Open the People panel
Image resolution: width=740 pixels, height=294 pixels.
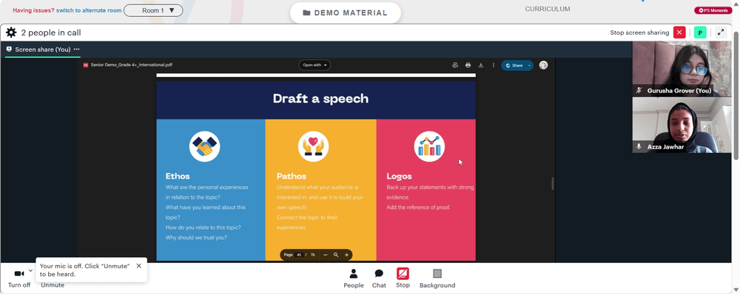(x=354, y=278)
